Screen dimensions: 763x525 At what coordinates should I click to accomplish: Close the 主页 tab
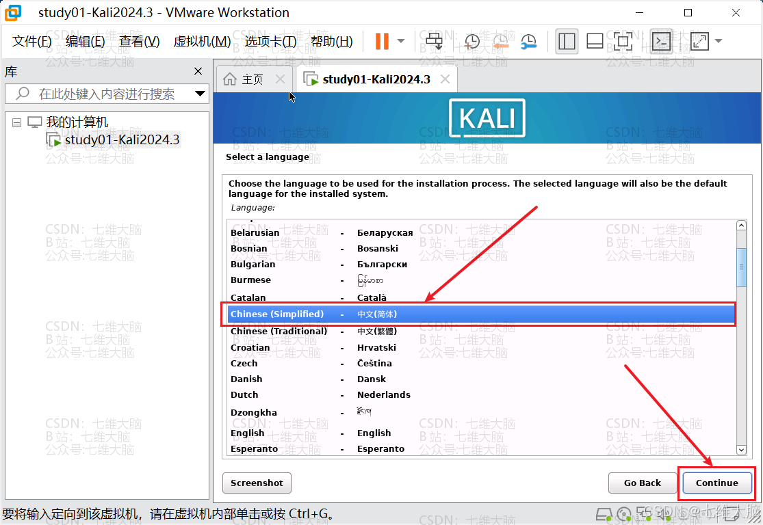coord(281,79)
